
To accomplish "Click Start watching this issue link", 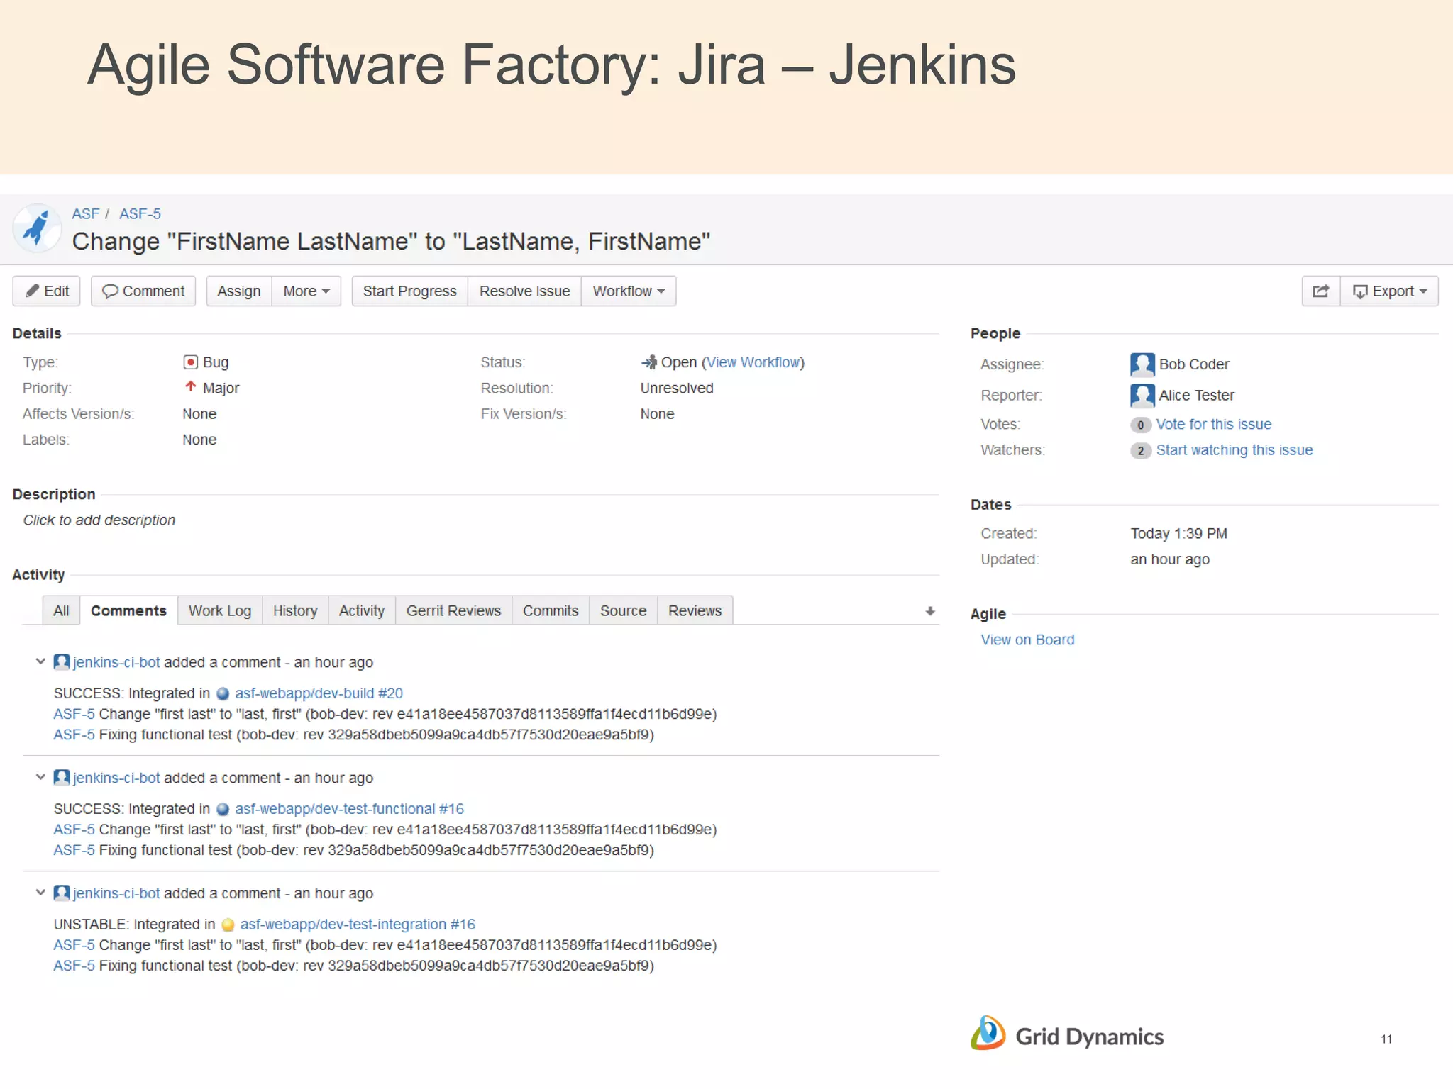I will tap(1234, 450).
